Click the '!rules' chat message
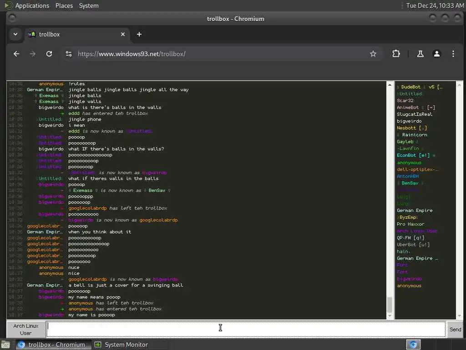The height and width of the screenshot is (350, 466). click(x=76, y=84)
